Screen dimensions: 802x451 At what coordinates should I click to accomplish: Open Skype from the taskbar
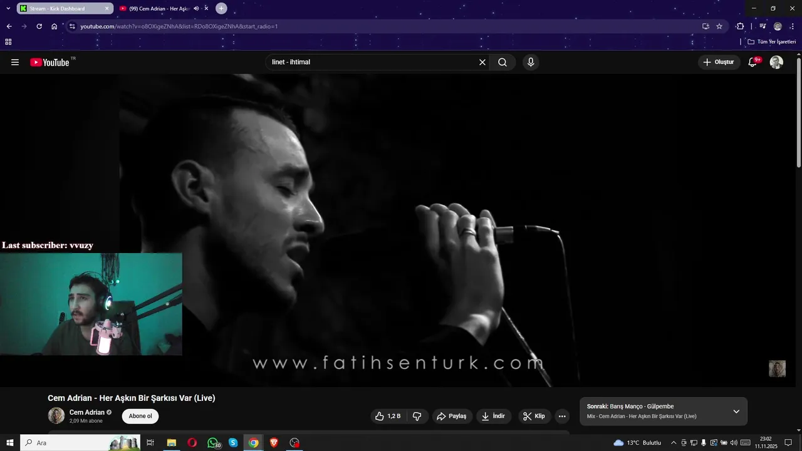tap(233, 443)
